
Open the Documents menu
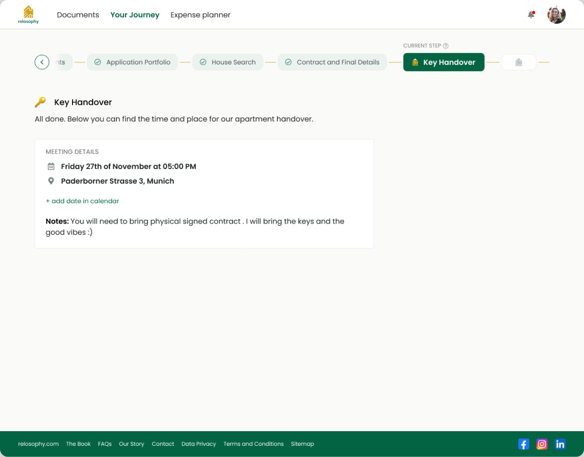pos(78,15)
